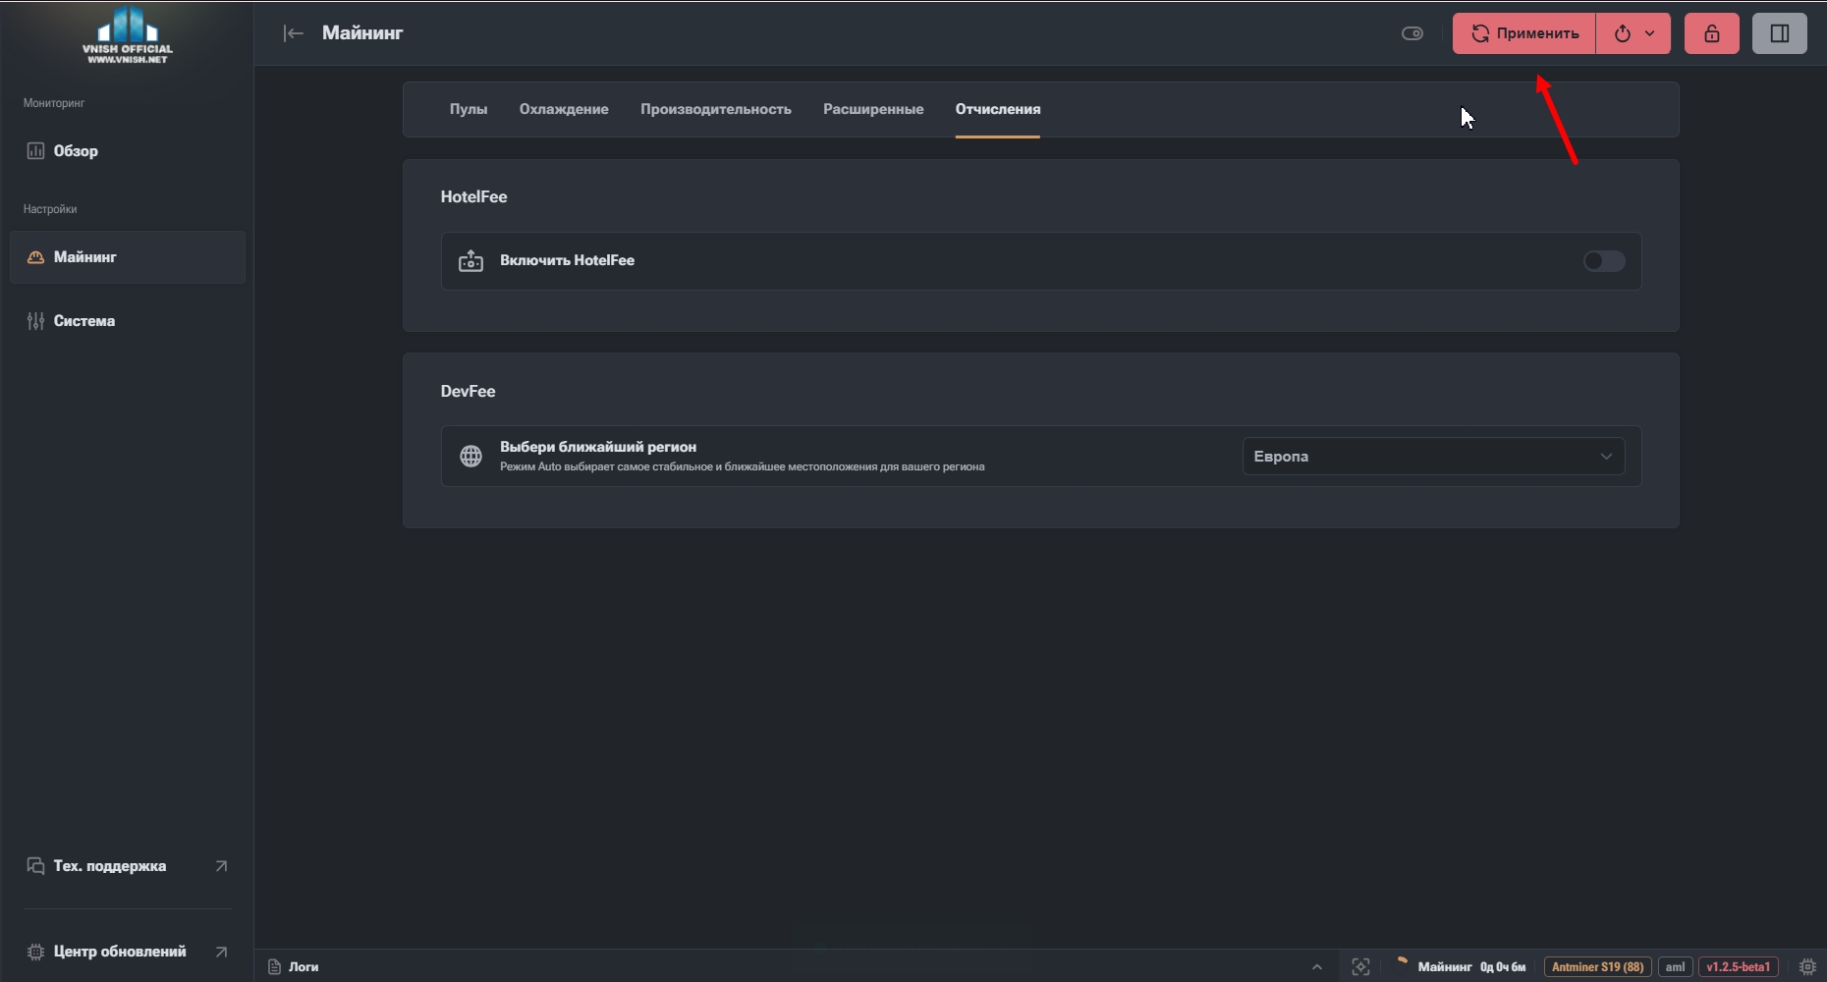The width and height of the screenshot is (1827, 982).
Task: Click the v1.2.5-beta1 version badge
Action: click(1739, 967)
